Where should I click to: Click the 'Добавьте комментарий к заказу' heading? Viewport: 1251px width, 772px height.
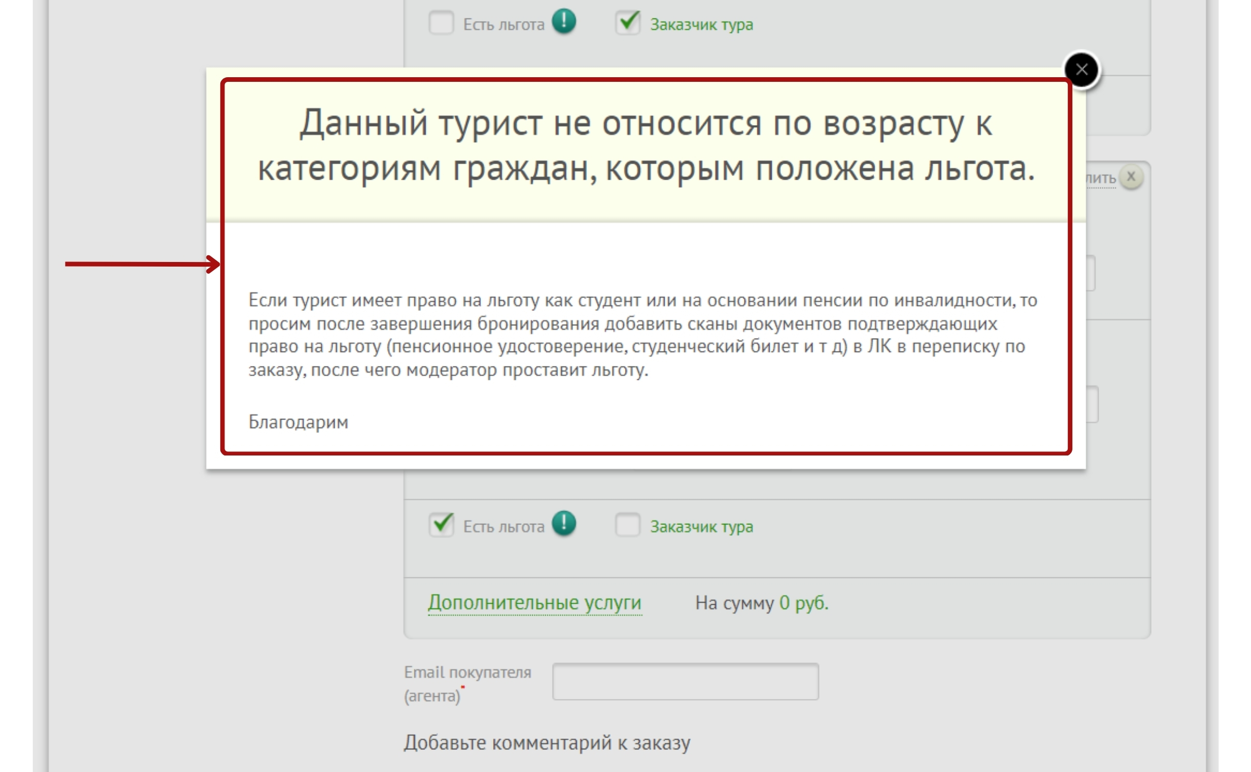click(547, 743)
